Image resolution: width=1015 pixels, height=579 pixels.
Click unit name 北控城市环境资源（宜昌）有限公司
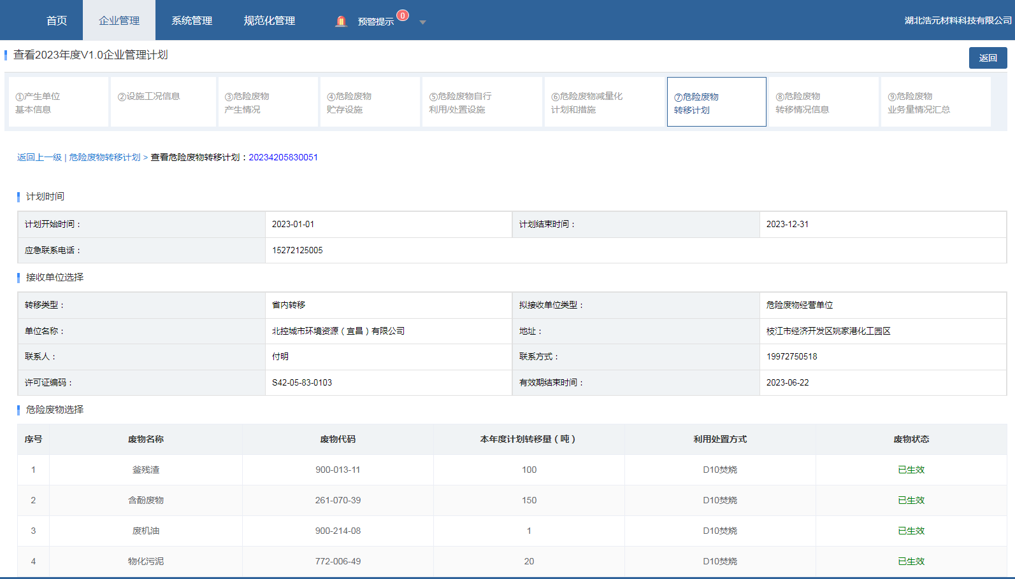click(x=338, y=331)
